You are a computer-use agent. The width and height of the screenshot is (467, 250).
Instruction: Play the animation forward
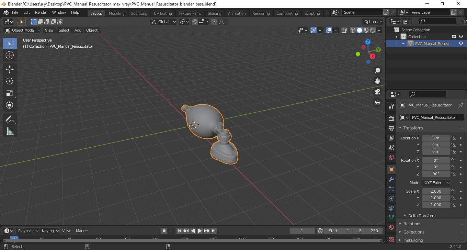click(200, 231)
